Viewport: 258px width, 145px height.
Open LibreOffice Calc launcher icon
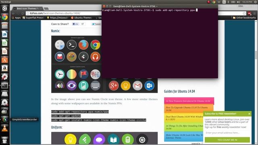click(x=4, y=43)
